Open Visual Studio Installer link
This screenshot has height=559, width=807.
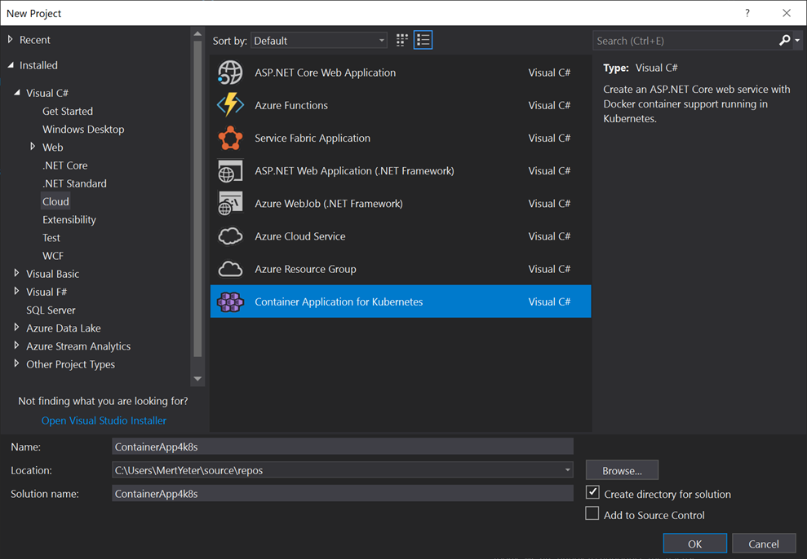pos(104,420)
